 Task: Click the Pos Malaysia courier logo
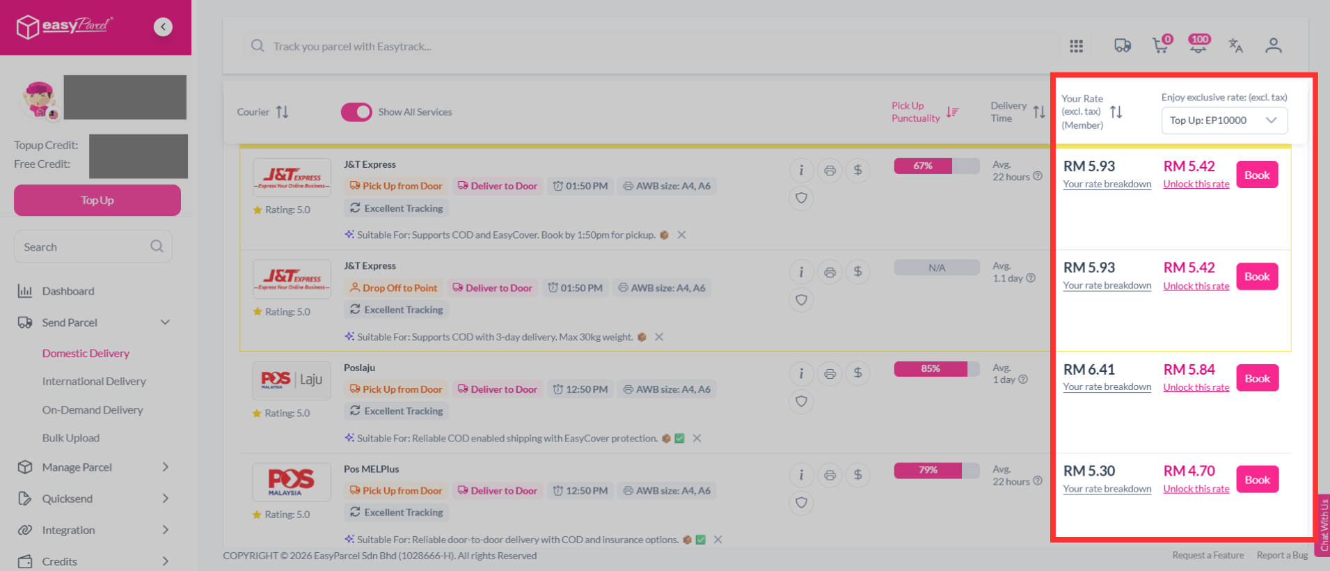pyautogui.click(x=292, y=481)
